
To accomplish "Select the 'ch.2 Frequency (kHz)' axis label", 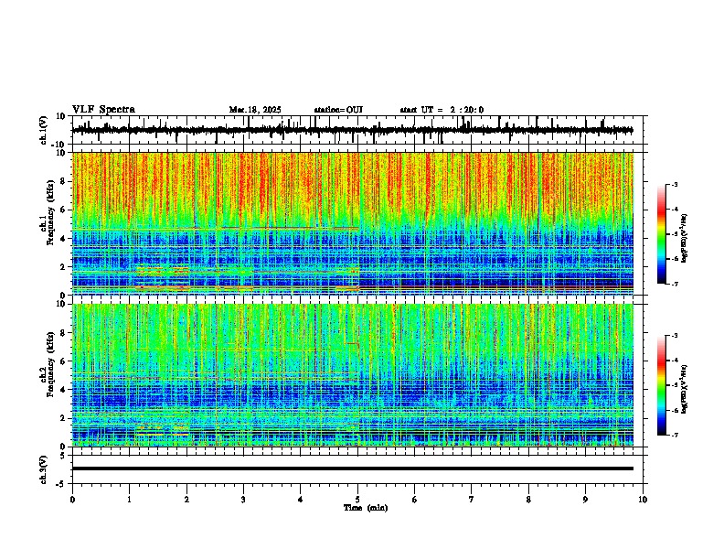I will 49,364.
